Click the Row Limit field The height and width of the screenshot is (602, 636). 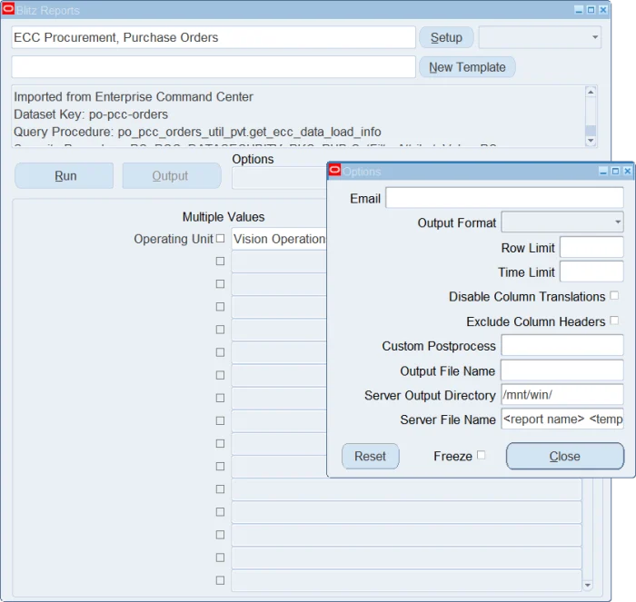pyautogui.click(x=591, y=247)
